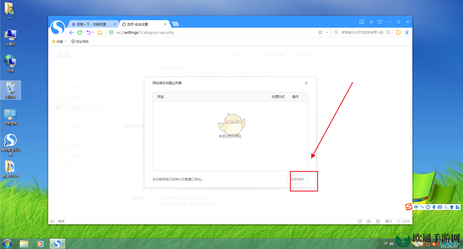Open the downloads arrow icon
463x249 pixels.
(x=407, y=32)
